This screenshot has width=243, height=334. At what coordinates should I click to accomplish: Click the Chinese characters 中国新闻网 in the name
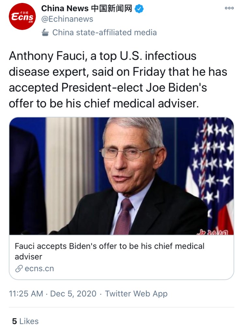[111, 9]
